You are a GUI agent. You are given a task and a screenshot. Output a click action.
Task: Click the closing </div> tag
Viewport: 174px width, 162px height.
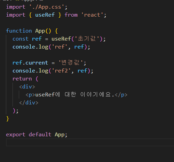(29, 103)
